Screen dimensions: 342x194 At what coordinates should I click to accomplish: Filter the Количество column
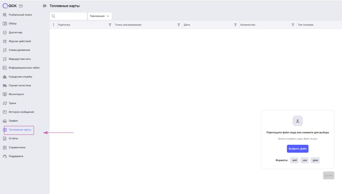point(293,25)
